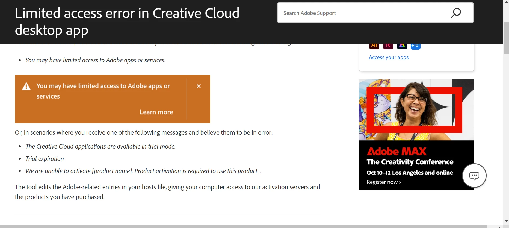The image size is (509, 228).
Task: Click the Adobe Express app icon
Action: pos(402,46)
